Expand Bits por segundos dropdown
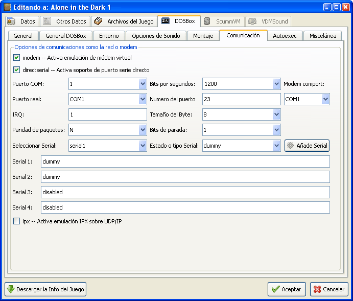Screen dimensions: 353x301 click(x=276, y=84)
